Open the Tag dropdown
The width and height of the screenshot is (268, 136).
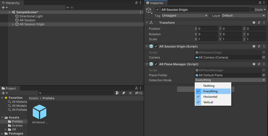(x=185, y=15)
